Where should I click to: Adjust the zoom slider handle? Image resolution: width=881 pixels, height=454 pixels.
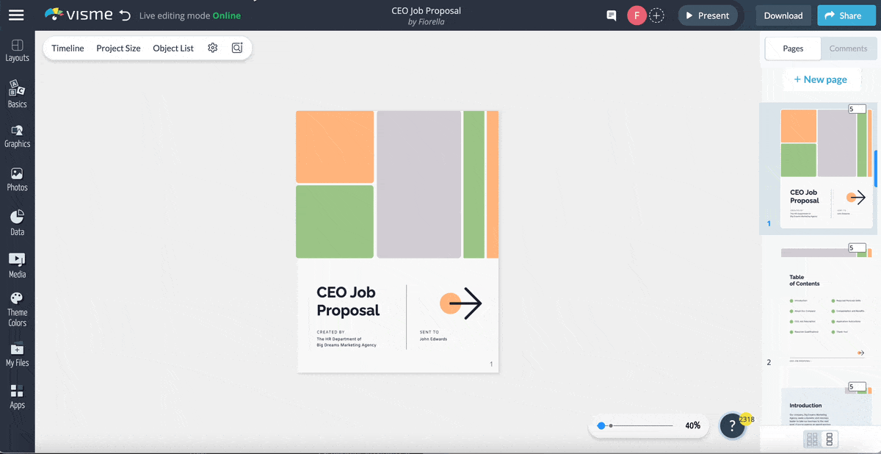coord(602,425)
